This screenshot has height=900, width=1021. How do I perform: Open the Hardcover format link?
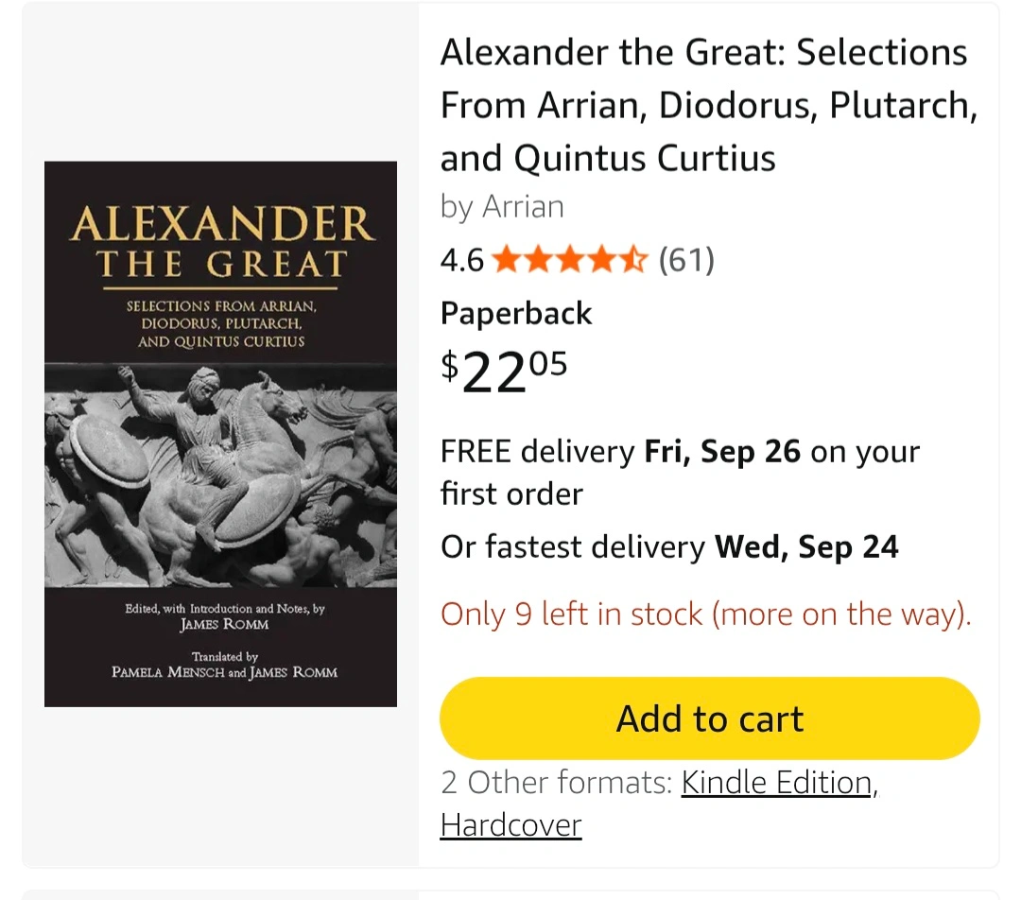coord(510,825)
